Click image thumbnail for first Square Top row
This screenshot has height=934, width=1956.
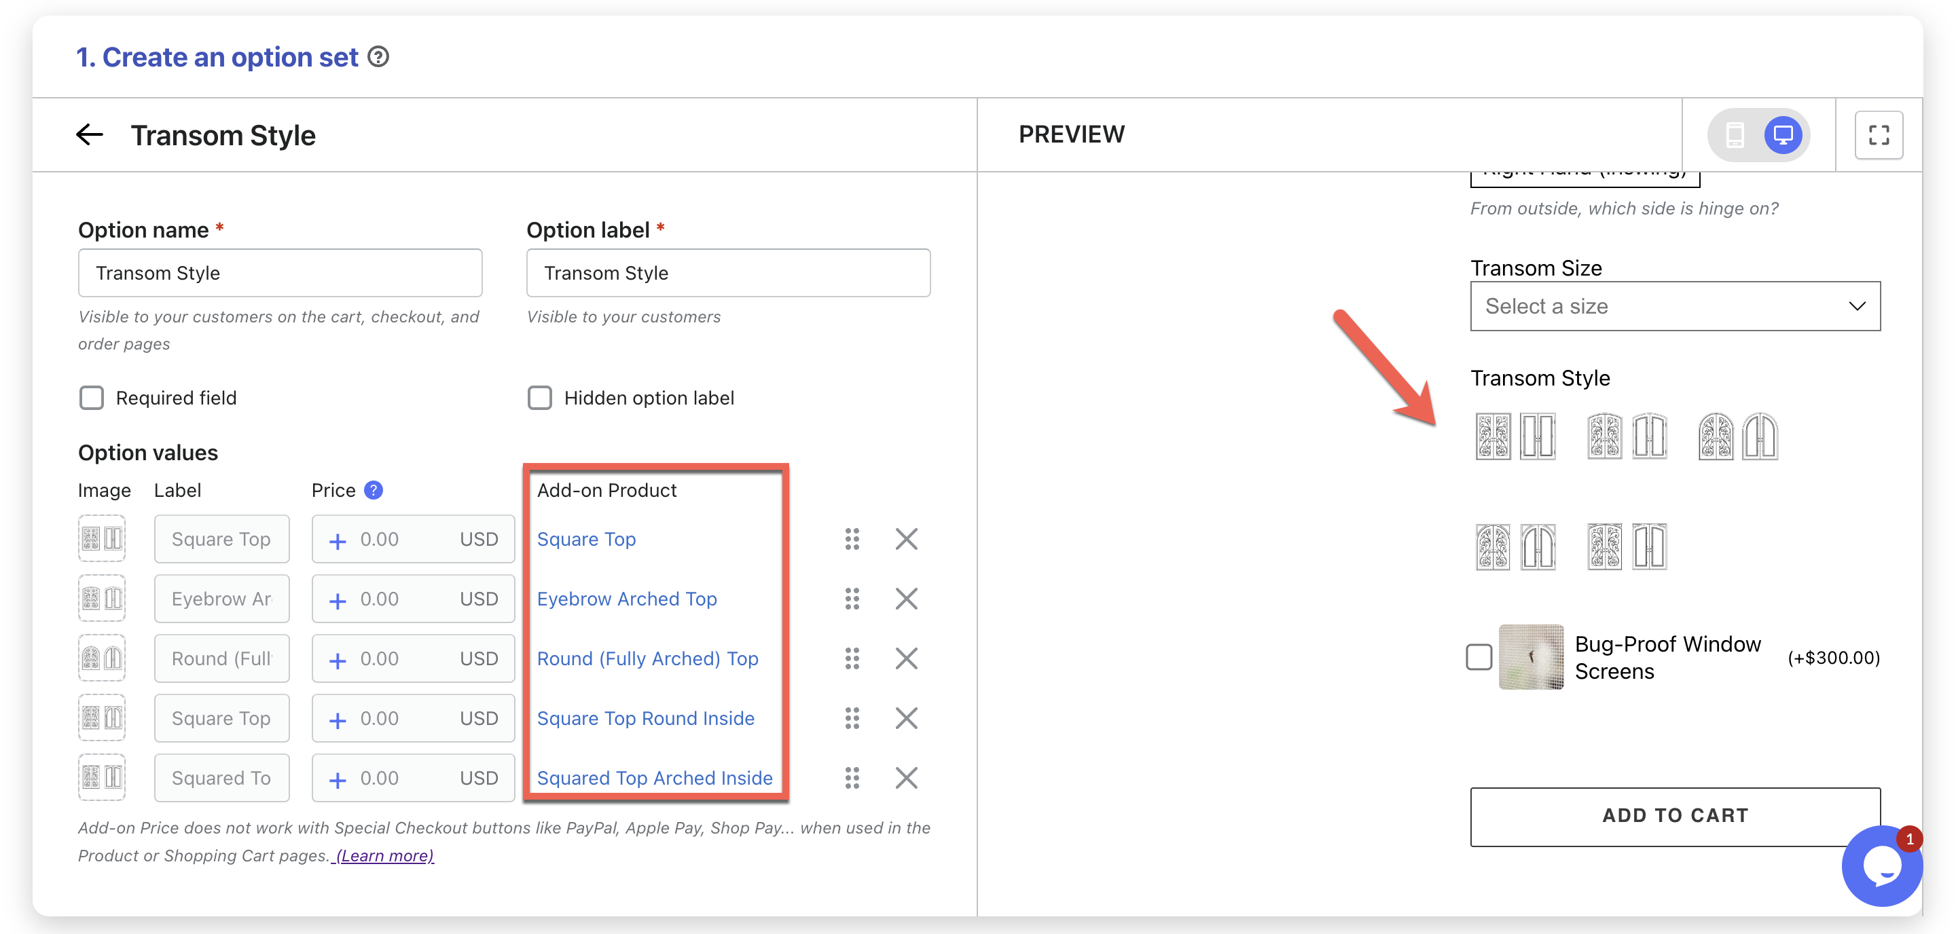click(x=102, y=540)
